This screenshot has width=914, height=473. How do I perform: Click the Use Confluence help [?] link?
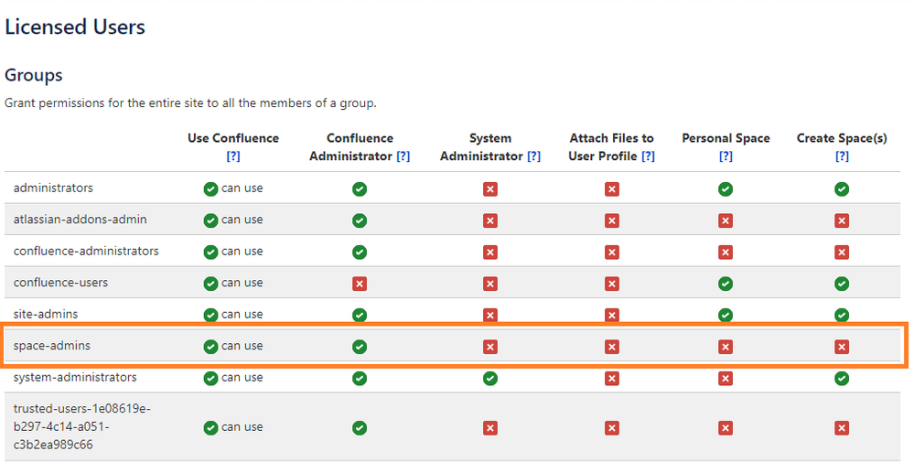(233, 156)
